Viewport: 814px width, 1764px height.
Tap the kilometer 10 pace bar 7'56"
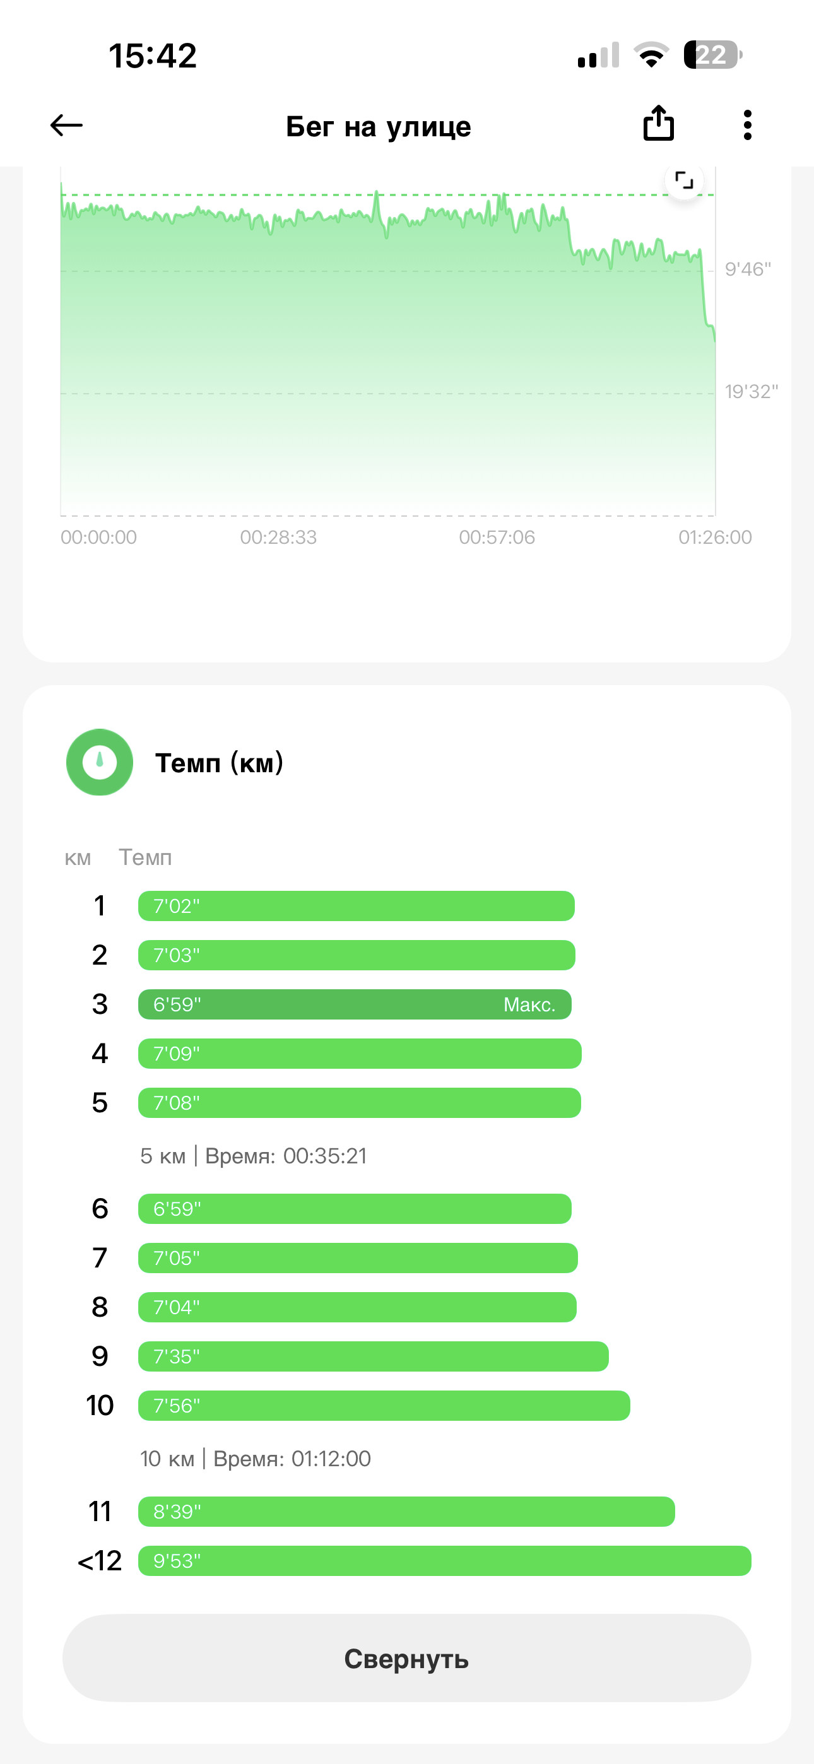(x=384, y=1405)
